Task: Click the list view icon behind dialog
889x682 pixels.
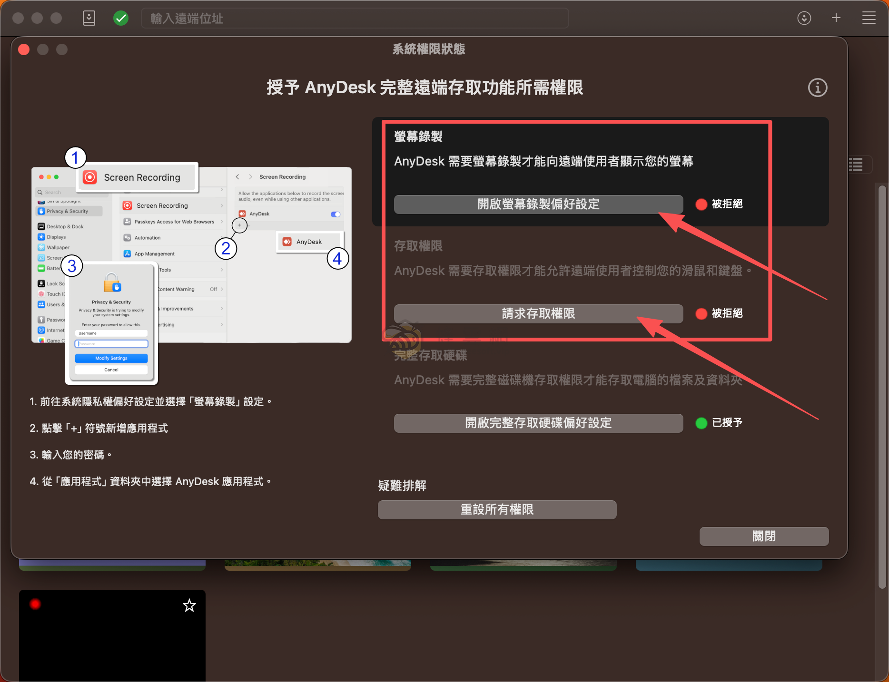Action: [857, 165]
